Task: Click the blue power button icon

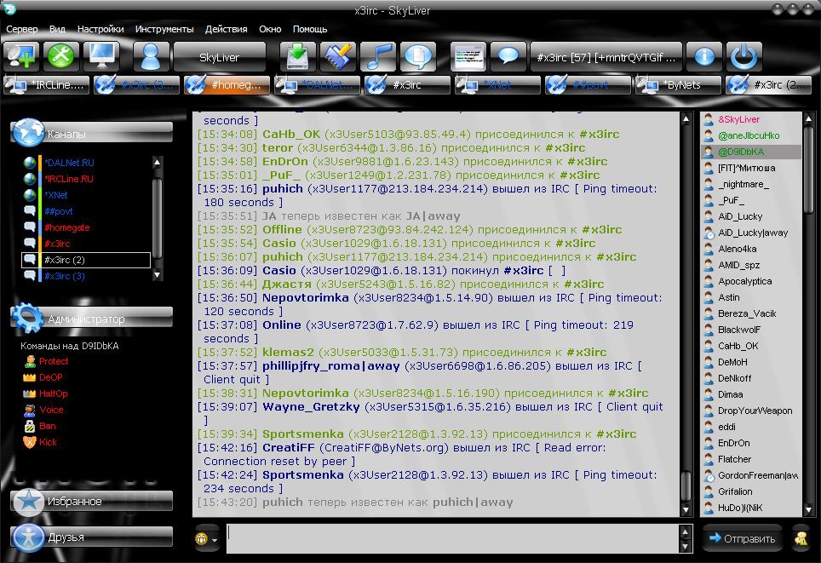Action: 744,56
